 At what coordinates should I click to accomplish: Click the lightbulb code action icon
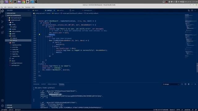[x=39, y=35]
